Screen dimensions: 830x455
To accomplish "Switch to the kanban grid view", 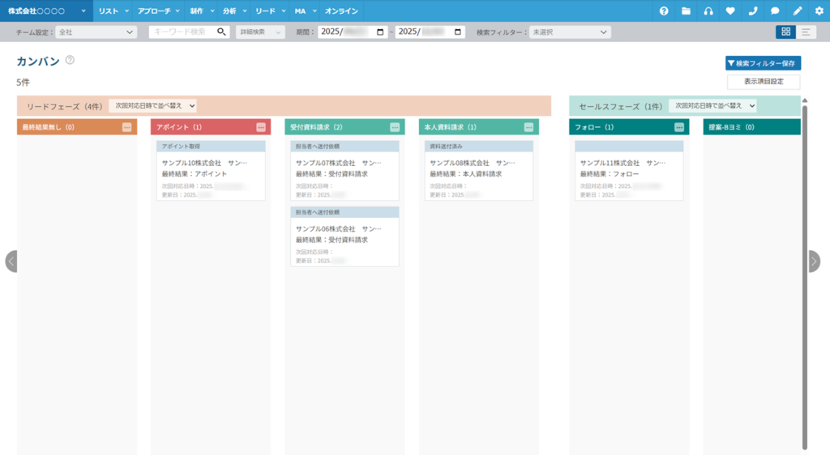I will tap(785, 32).
